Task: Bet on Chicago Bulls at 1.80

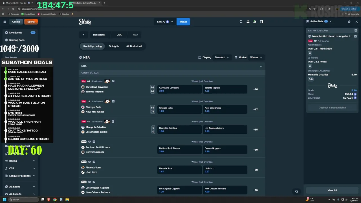Action: click(x=179, y=109)
